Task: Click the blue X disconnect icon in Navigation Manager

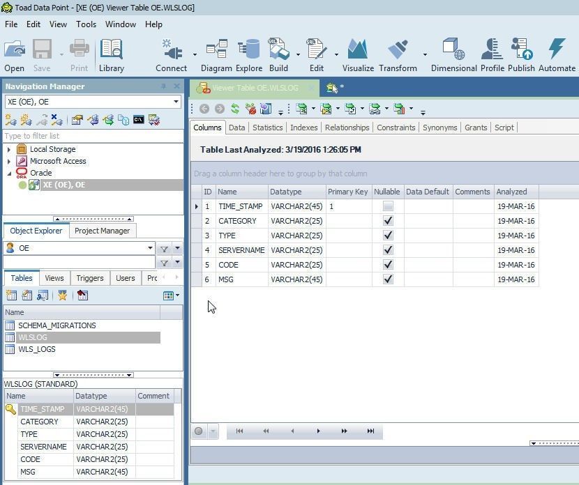Action: click(57, 120)
